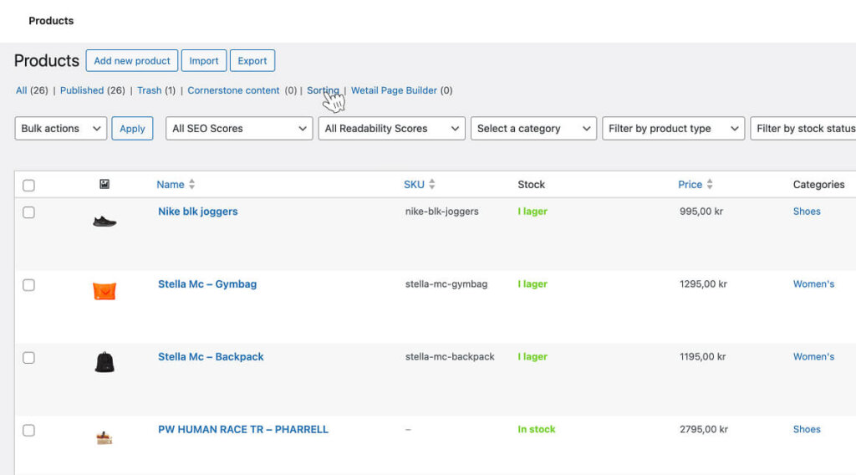Select the Stella Mc – Gymbag row checkbox
Viewport: 856px width, 475px height.
point(29,285)
